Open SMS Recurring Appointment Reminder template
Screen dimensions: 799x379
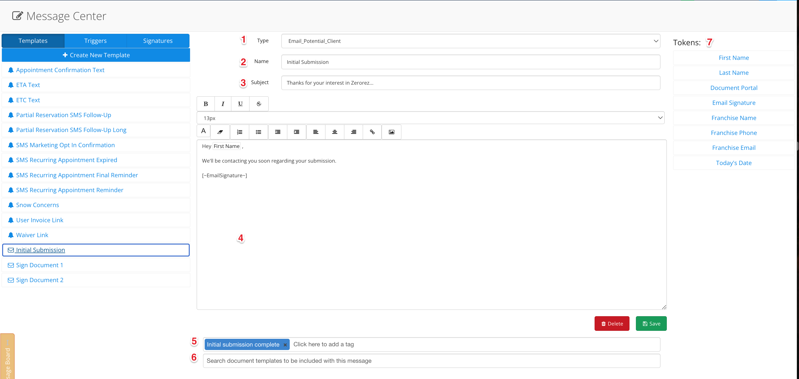(x=96, y=190)
